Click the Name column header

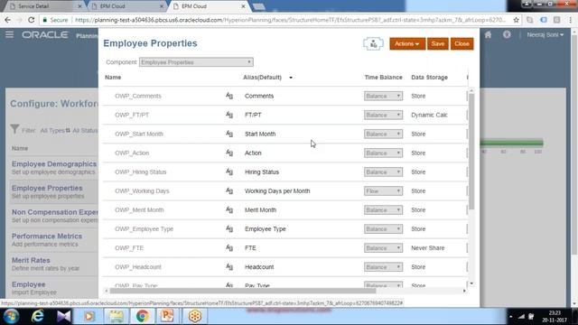(113, 78)
